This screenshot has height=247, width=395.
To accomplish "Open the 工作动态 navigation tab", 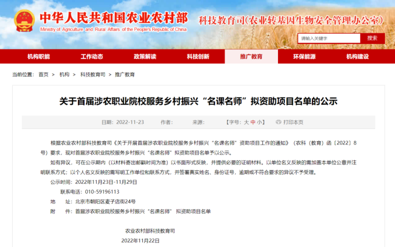I will [x=92, y=56].
